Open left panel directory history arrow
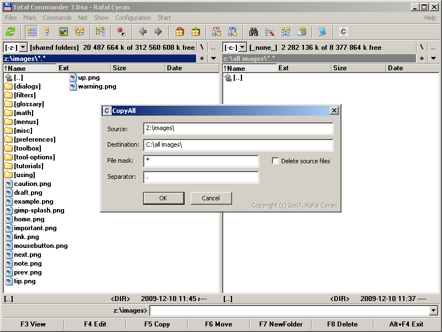The height and width of the screenshot is (332, 442). point(214,59)
